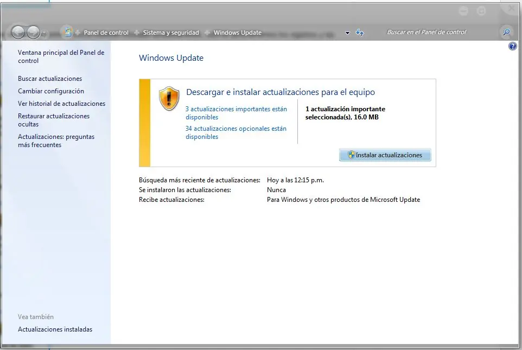Screen dimensions: 522x350
Task: Click the Windows Update page heading
Action: click(x=171, y=58)
